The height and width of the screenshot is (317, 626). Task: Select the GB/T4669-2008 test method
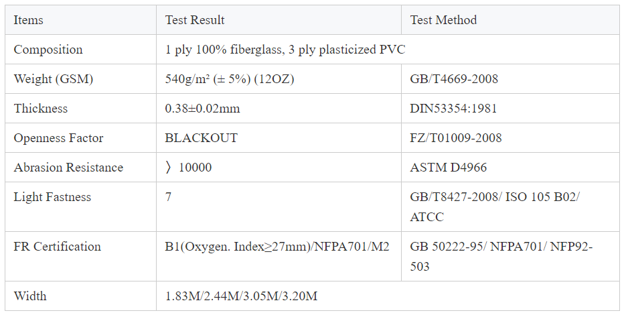pyautogui.click(x=454, y=79)
